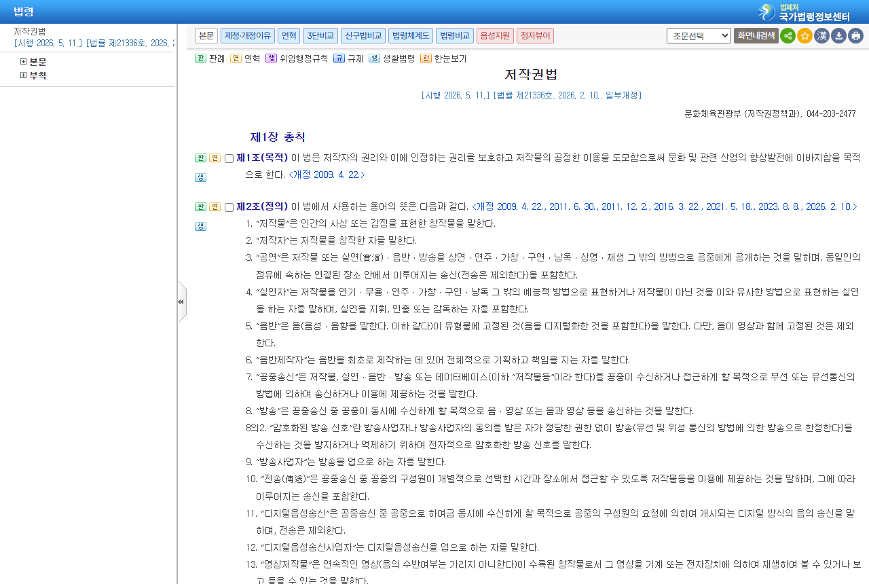Screen dimensions: 869x584
Task: Click the 화면내검색 button
Action: coord(756,36)
